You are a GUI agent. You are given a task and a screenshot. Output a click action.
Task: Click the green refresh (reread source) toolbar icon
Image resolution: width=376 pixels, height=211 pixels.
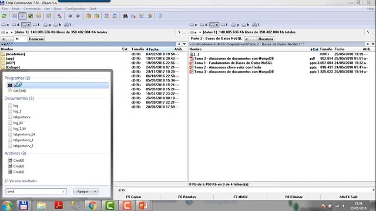(x=4, y=16)
